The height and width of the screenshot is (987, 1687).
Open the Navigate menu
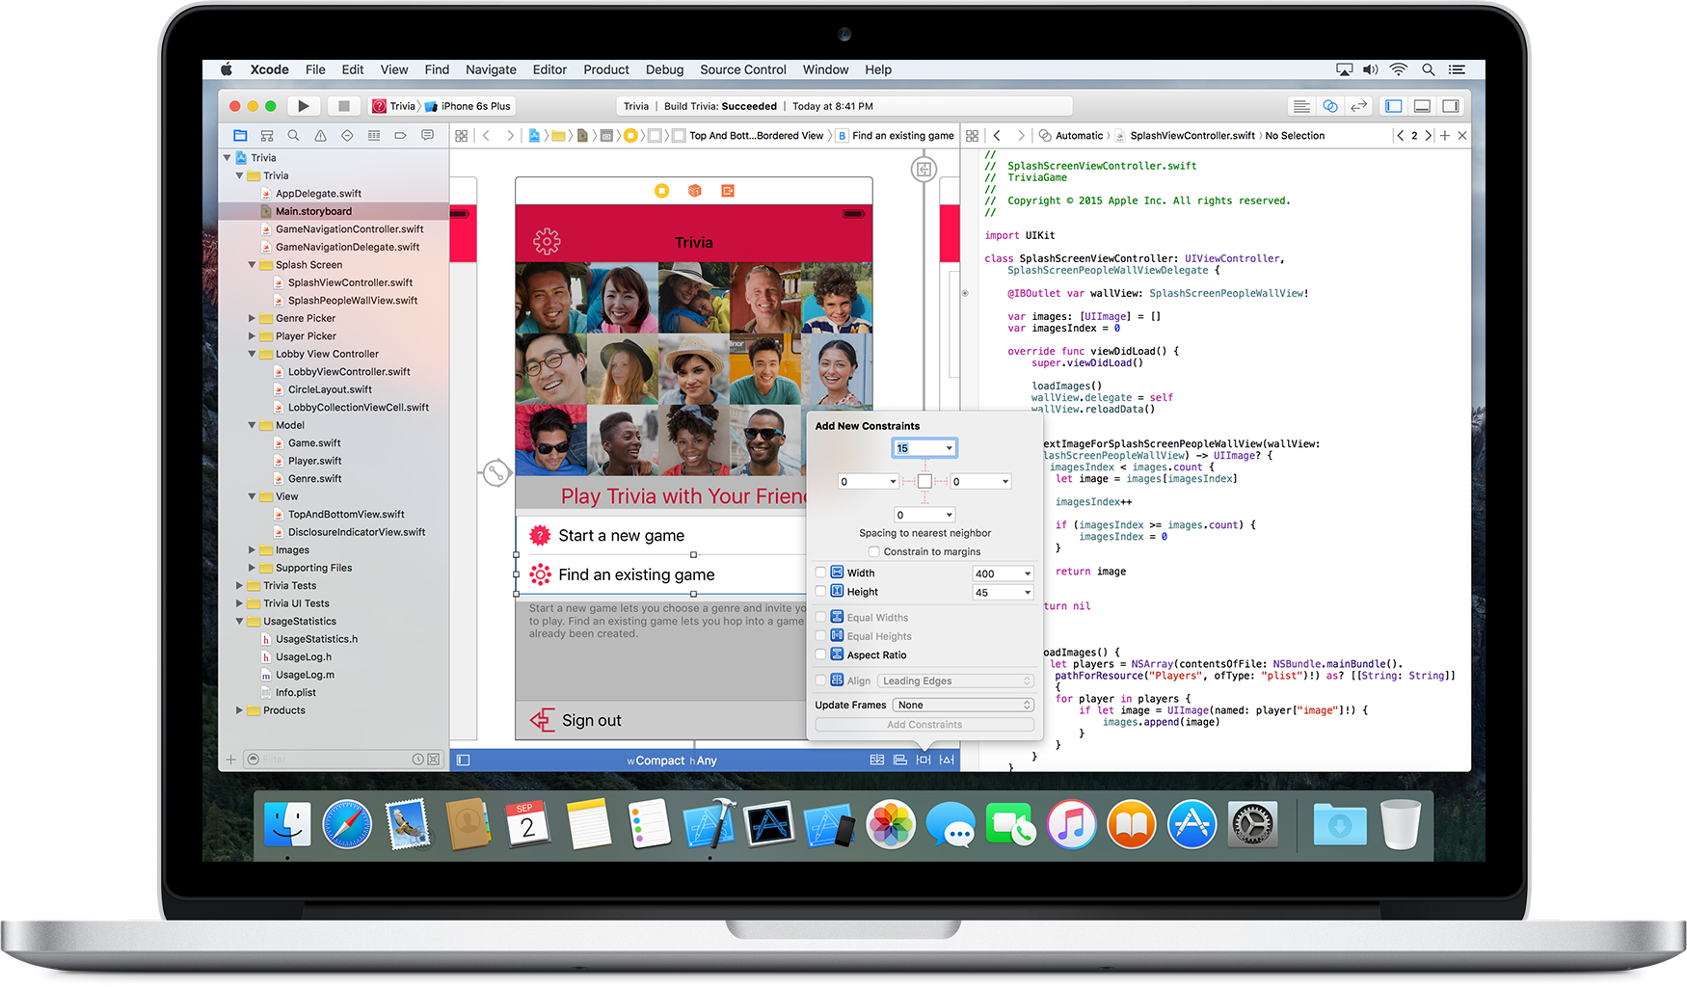click(491, 69)
